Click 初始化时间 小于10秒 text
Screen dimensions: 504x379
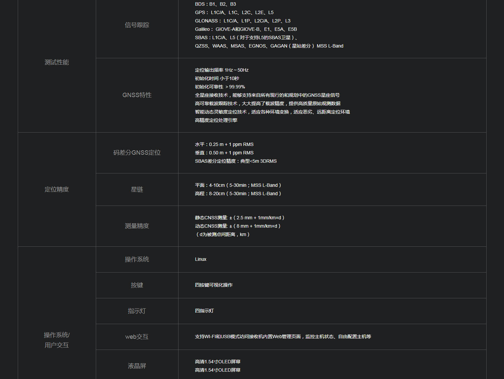(217, 78)
